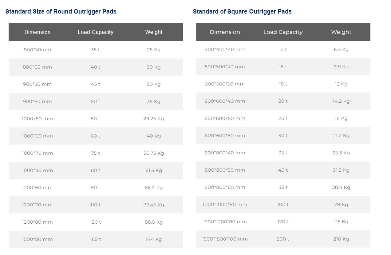Click the 200 t load capacity cell
391x255 pixels.
pyautogui.click(x=283, y=239)
